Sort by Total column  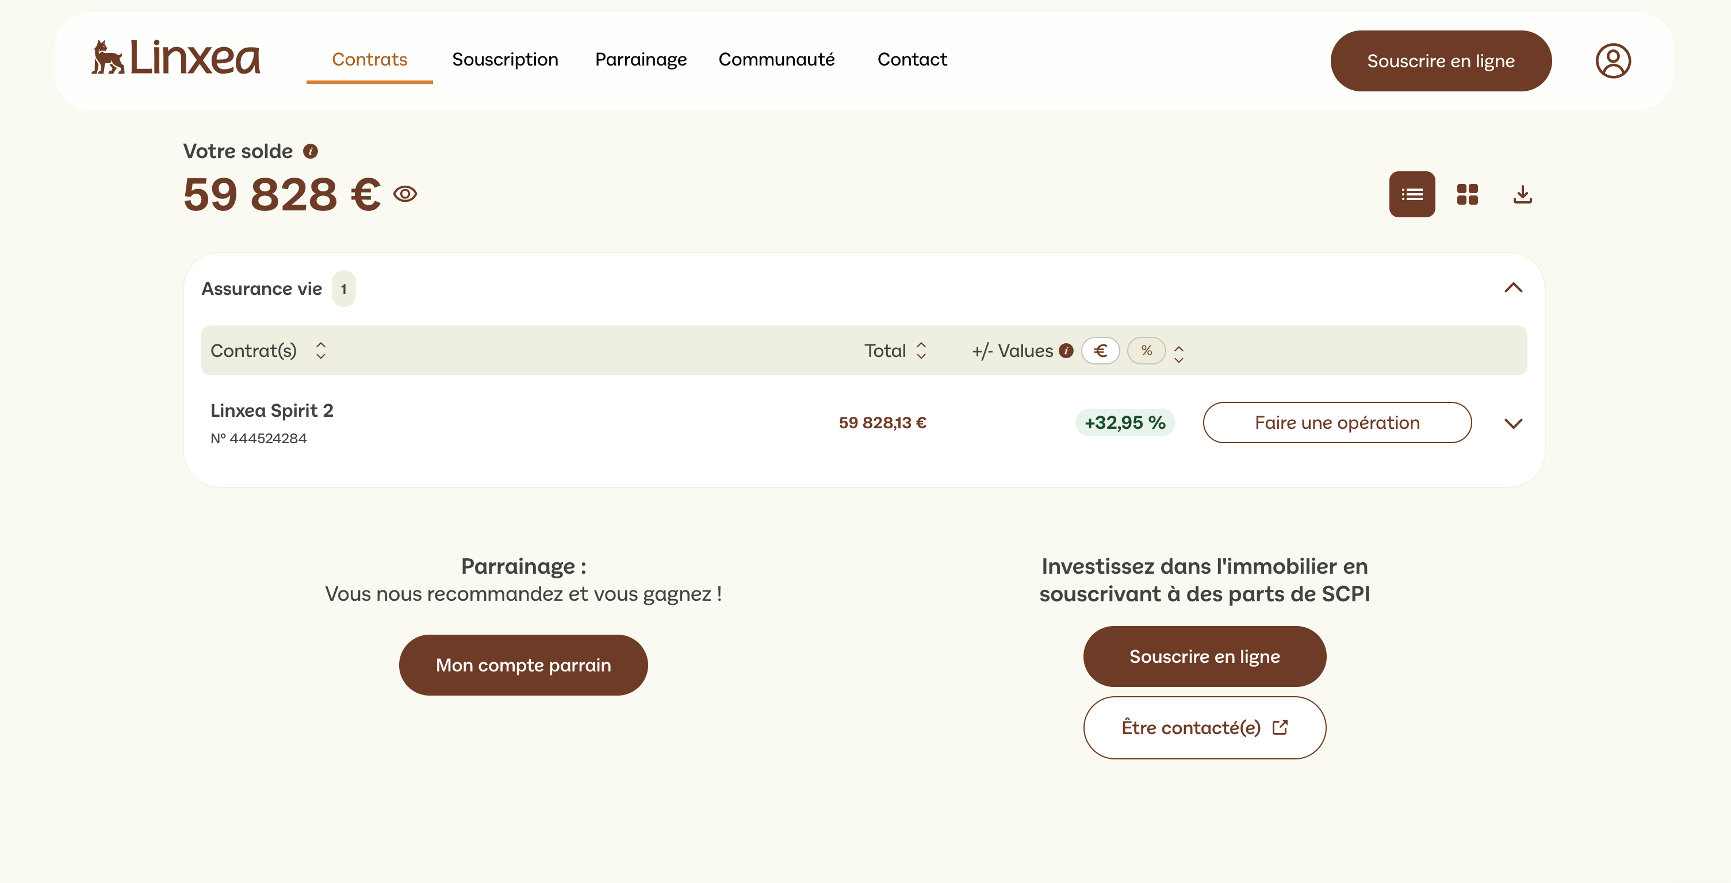click(921, 351)
